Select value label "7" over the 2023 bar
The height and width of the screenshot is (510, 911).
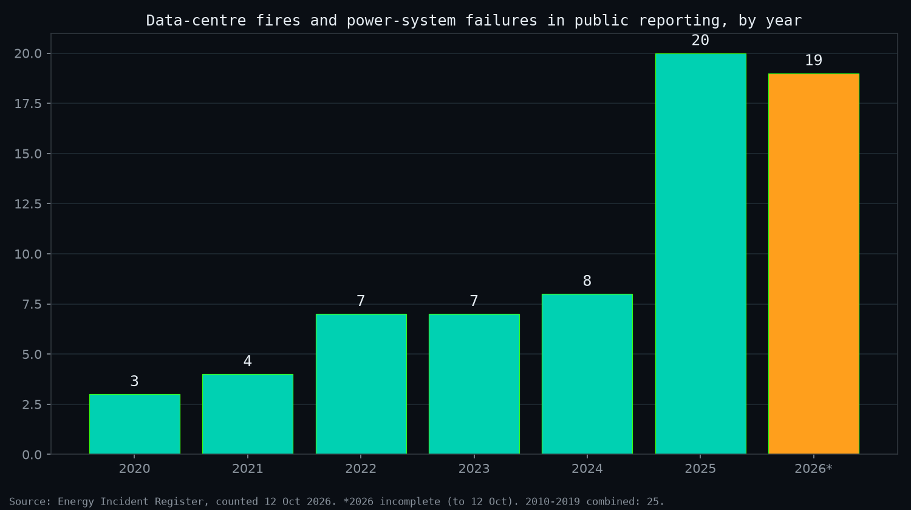click(x=474, y=301)
